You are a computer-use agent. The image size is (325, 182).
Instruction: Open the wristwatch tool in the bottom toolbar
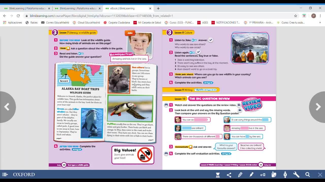tap(285, 175)
